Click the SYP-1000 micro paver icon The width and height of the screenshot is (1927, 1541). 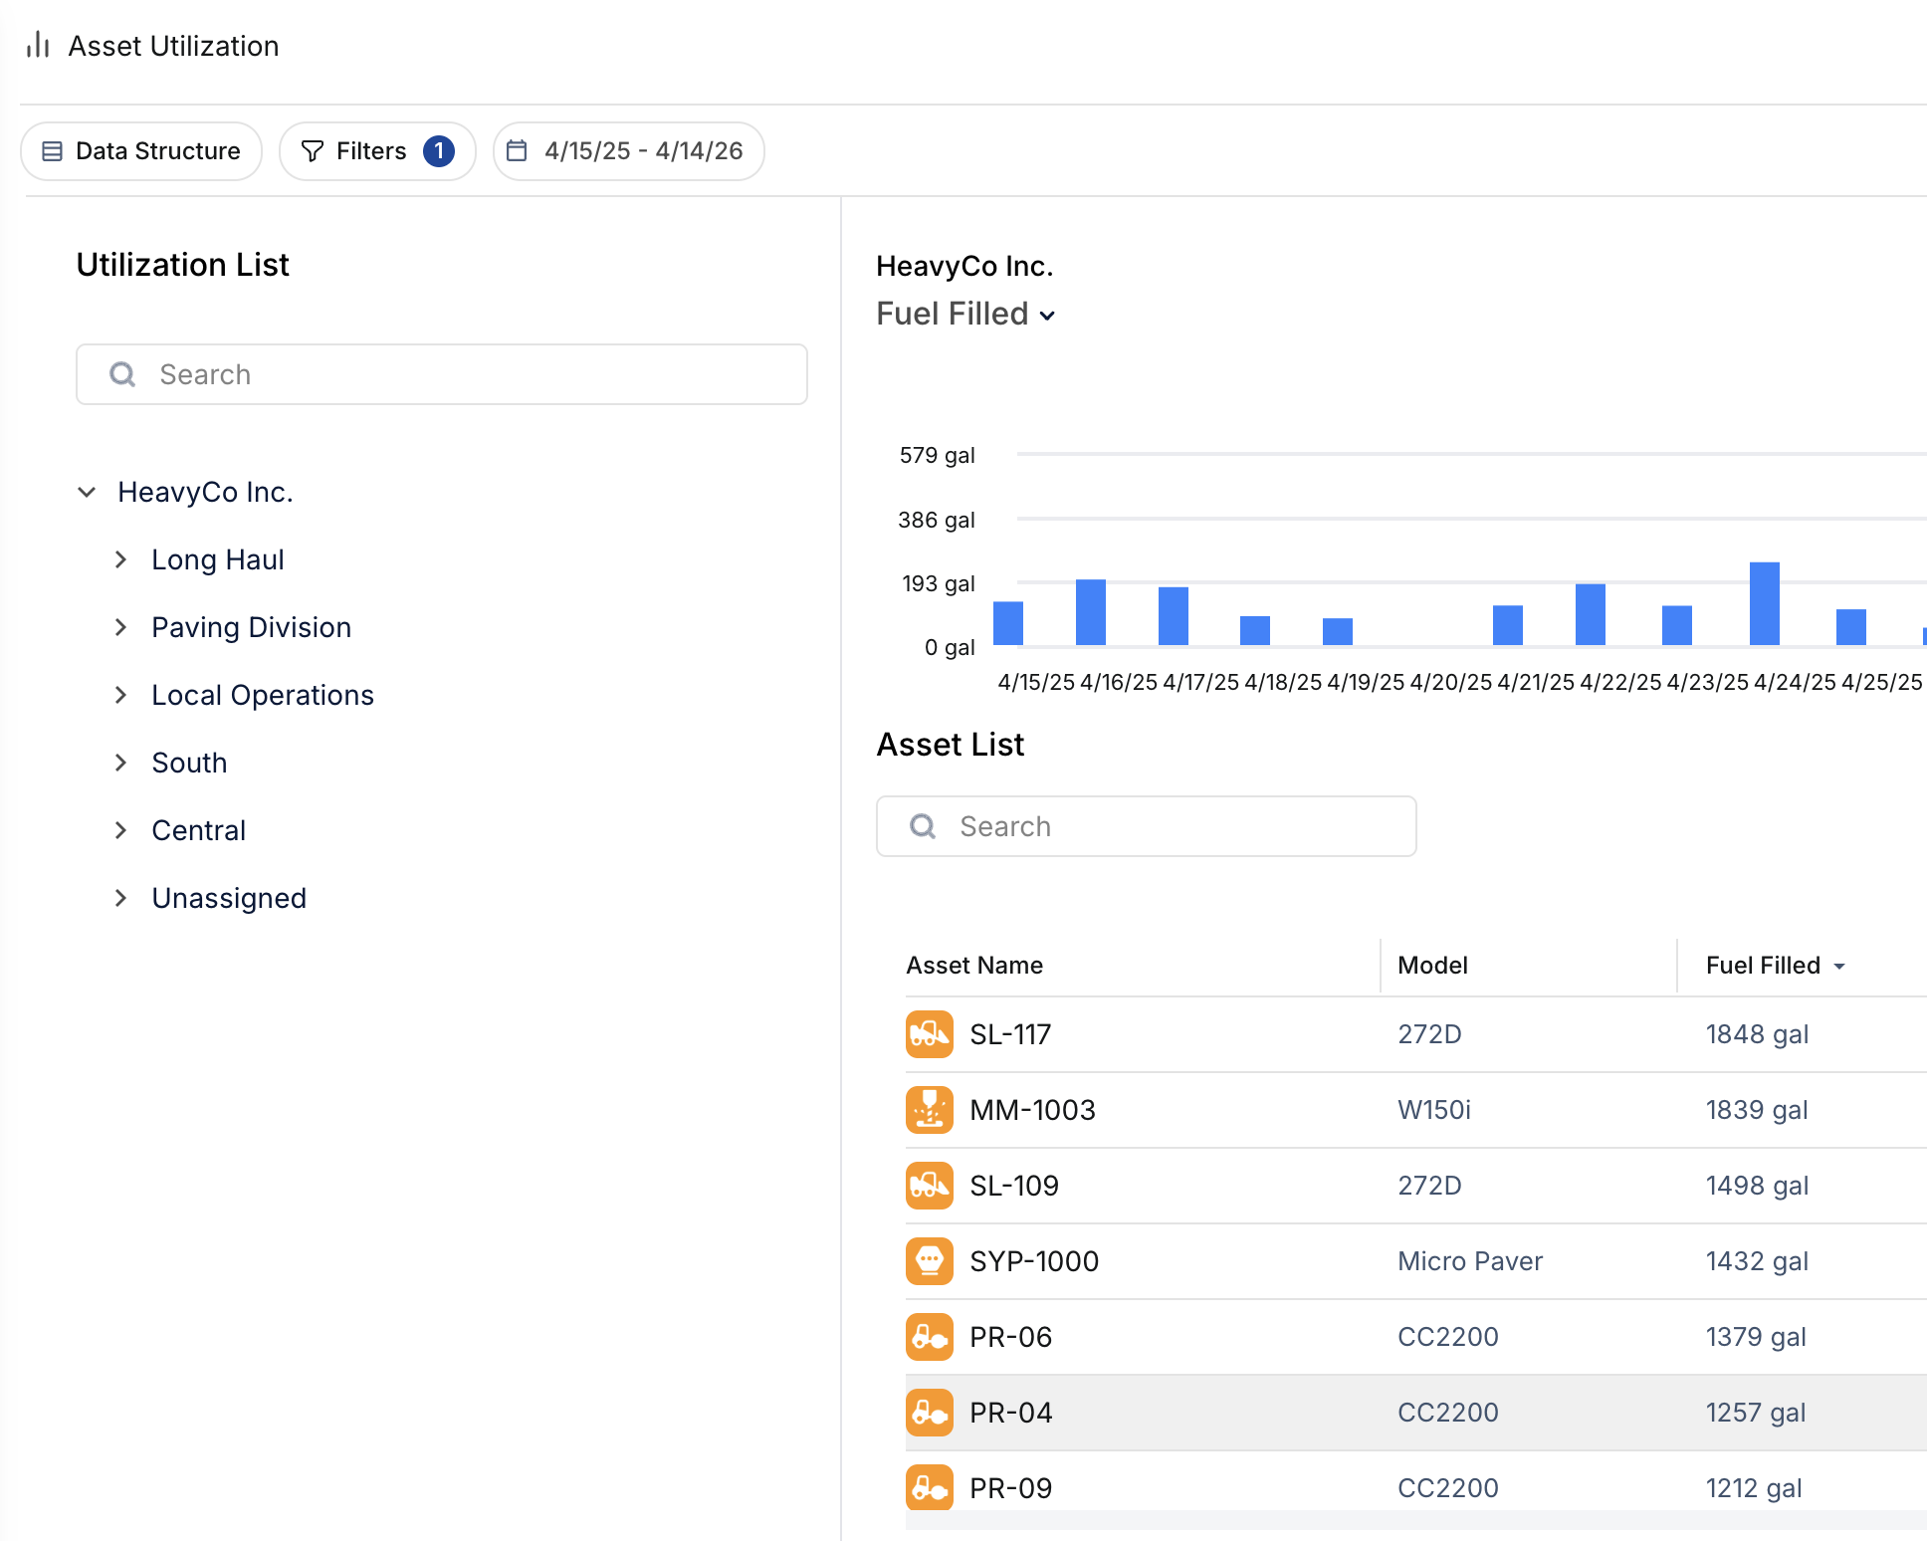point(929,1261)
